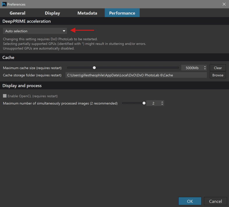
Task: Click the Cache section heading
Action: tap(8, 57)
